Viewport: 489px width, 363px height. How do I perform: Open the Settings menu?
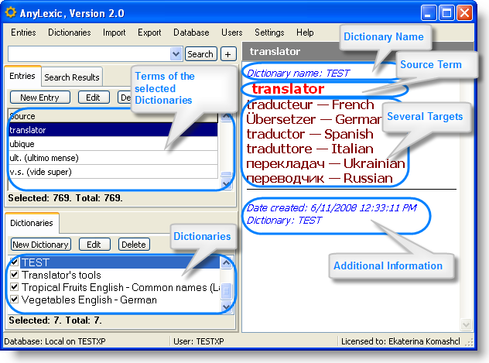tap(269, 33)
